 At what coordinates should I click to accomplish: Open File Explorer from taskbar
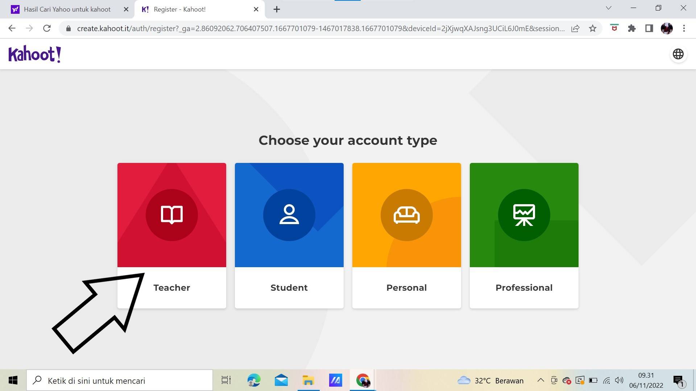pos(308,381)
